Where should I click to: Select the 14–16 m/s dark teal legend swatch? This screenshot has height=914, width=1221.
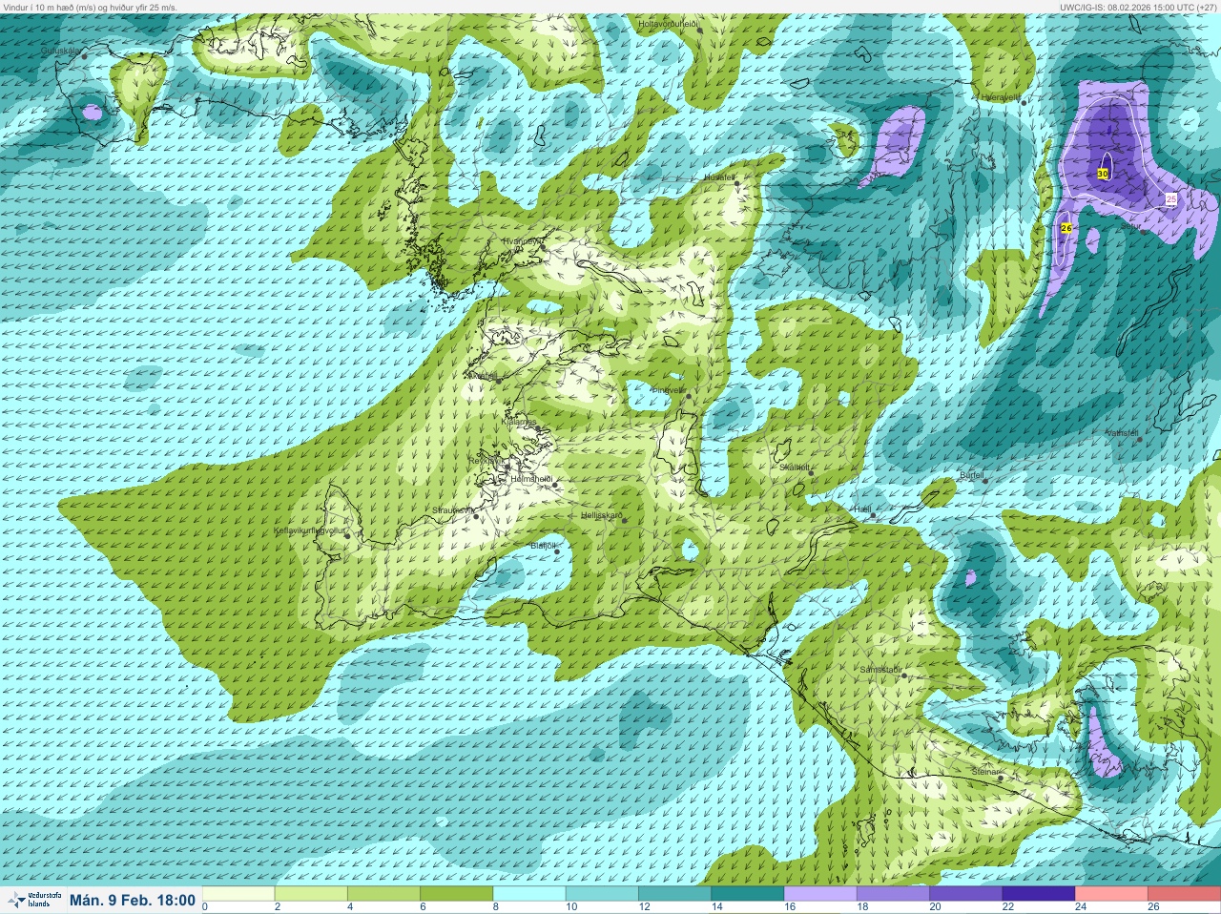[x=747, y=894]
